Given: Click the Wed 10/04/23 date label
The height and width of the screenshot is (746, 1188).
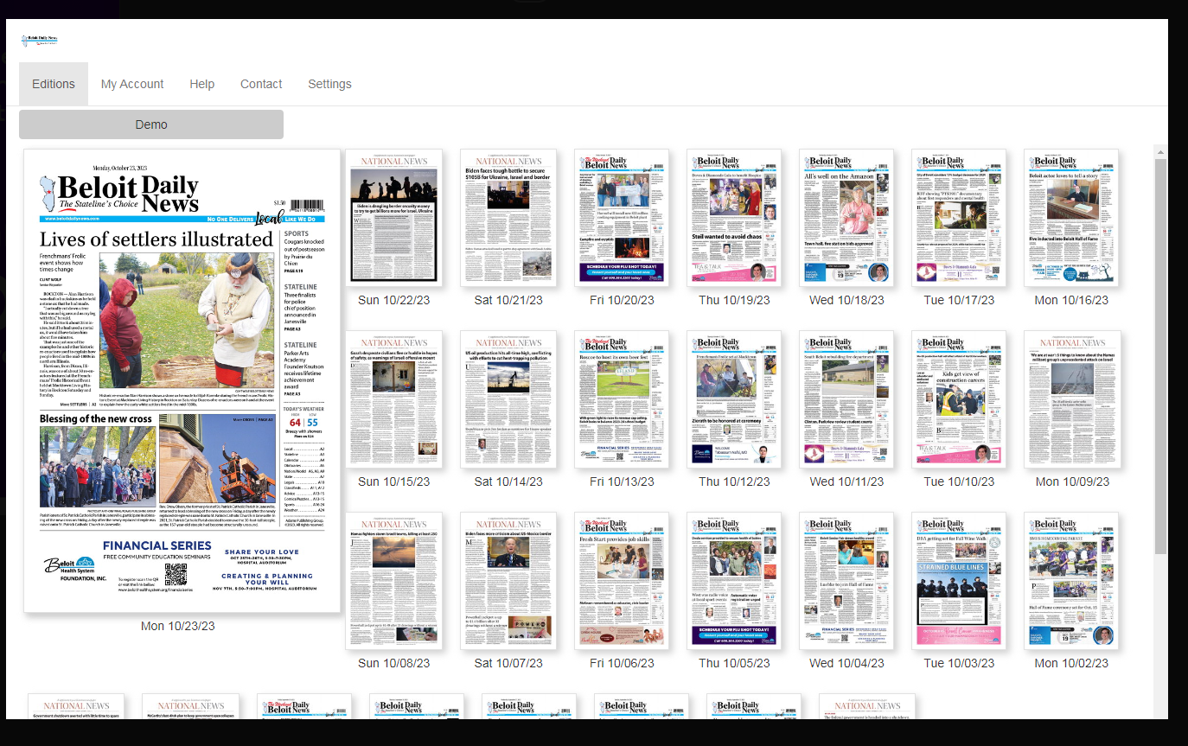Looking at the screenshot, I should (x=846, y=663).
